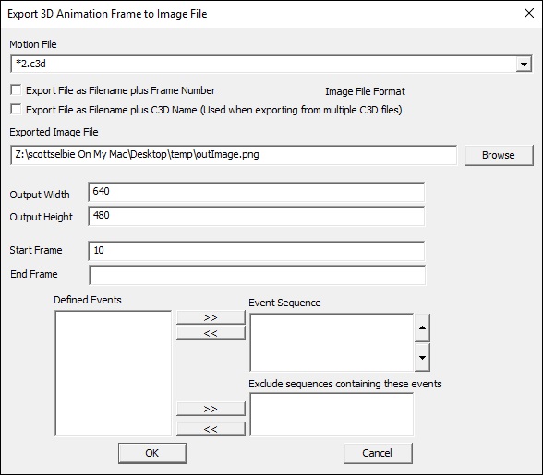Image resolution: width=543 pixels, height=475 pixels.
Task: Click the Exported Image File label
Action: click(x=54, y=132)
